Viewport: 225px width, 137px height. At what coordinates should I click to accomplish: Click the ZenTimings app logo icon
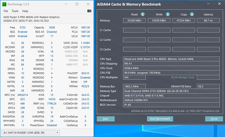4,4
